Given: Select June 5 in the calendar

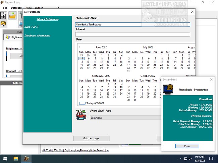Looking at the screenshot, I should (81, 58).
